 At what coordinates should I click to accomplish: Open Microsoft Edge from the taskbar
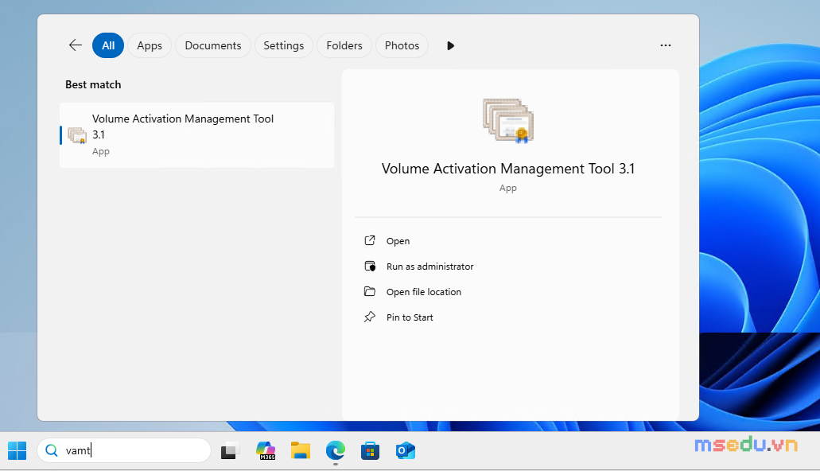tap(335, 450)
